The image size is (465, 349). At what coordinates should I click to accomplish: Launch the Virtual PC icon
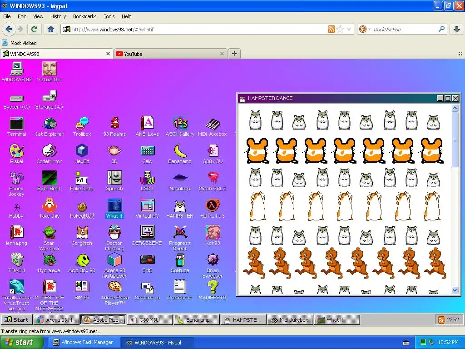(147, 209)
